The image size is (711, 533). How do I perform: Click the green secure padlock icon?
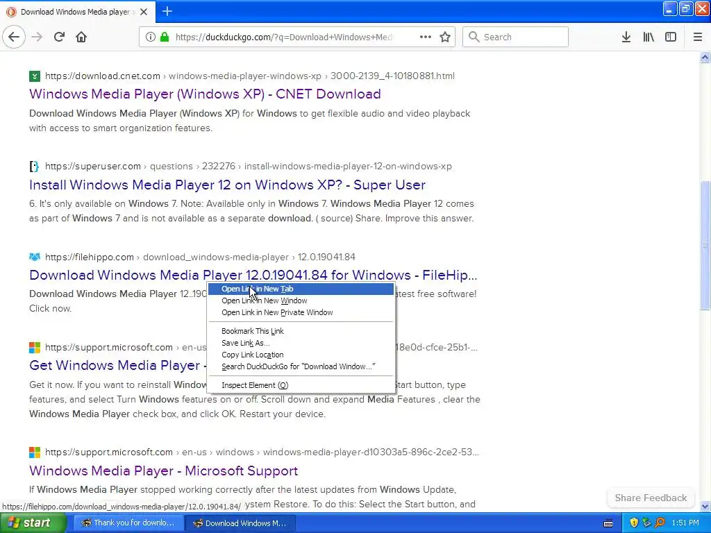tap(165, 37)
